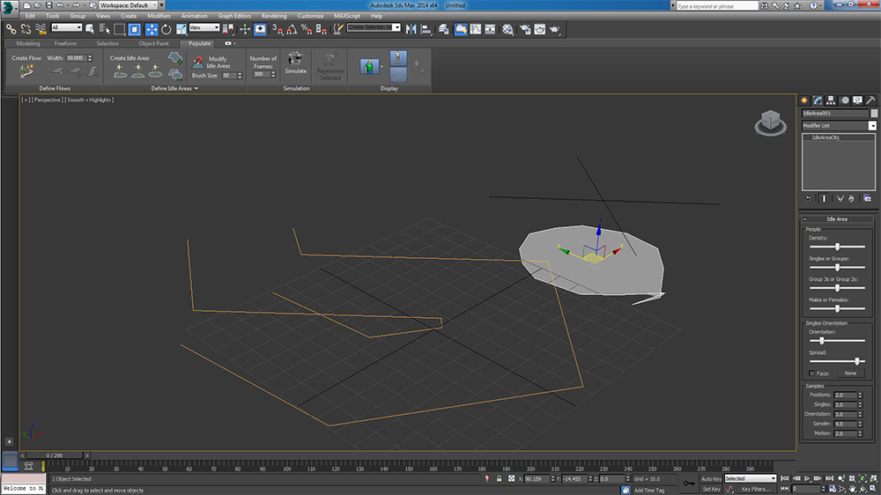Activate the Select and Rotate tool
881x495 pixels.
167,29
